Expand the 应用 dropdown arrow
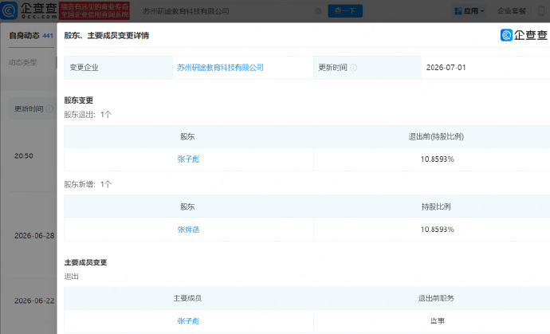The width and height of the screenshot is (550, 334). pos(482,11)
